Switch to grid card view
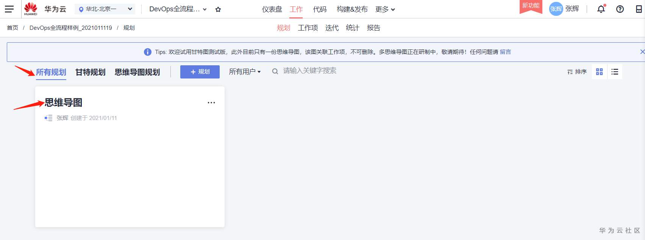The image size is (645, 240). [x=599, y=72]
